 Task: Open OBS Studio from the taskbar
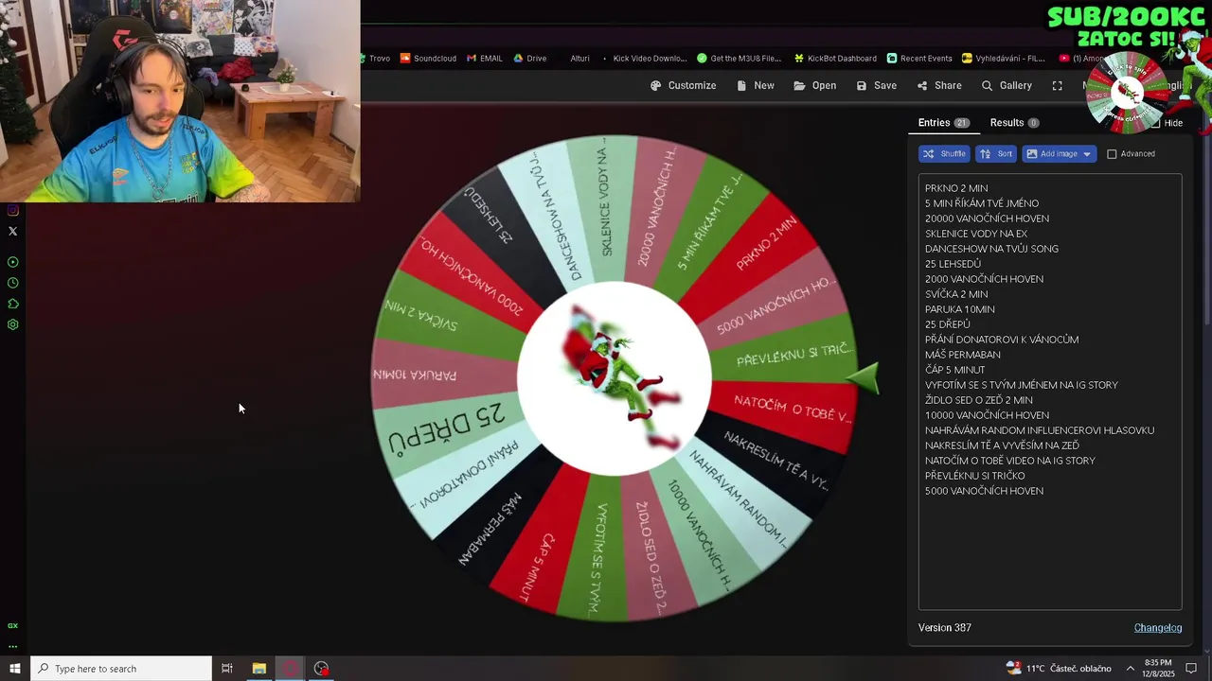click(x=322, y=669)
